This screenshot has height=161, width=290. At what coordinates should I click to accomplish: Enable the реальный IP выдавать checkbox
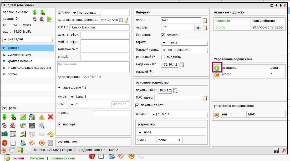tap(163, 57)
